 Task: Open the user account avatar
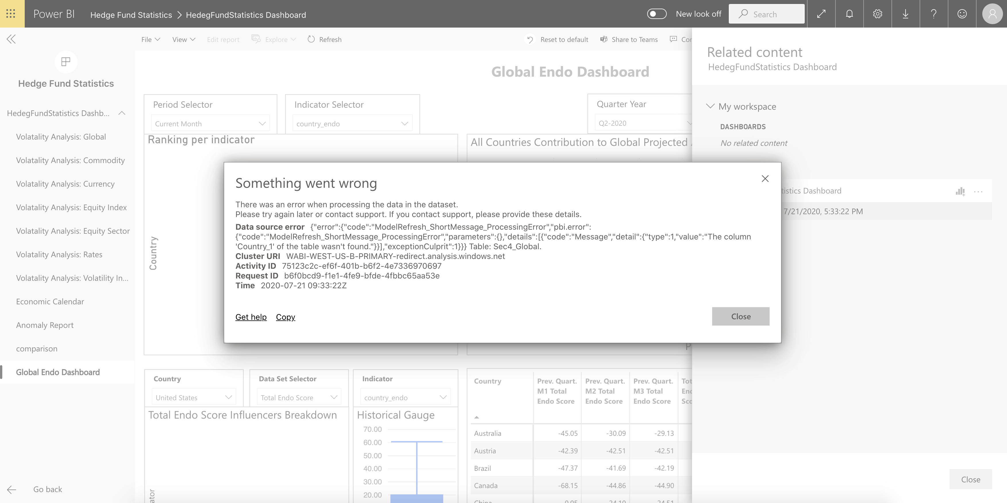click(992, 14)
